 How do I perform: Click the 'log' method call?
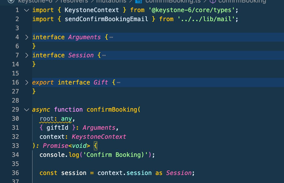click(74, 155)
